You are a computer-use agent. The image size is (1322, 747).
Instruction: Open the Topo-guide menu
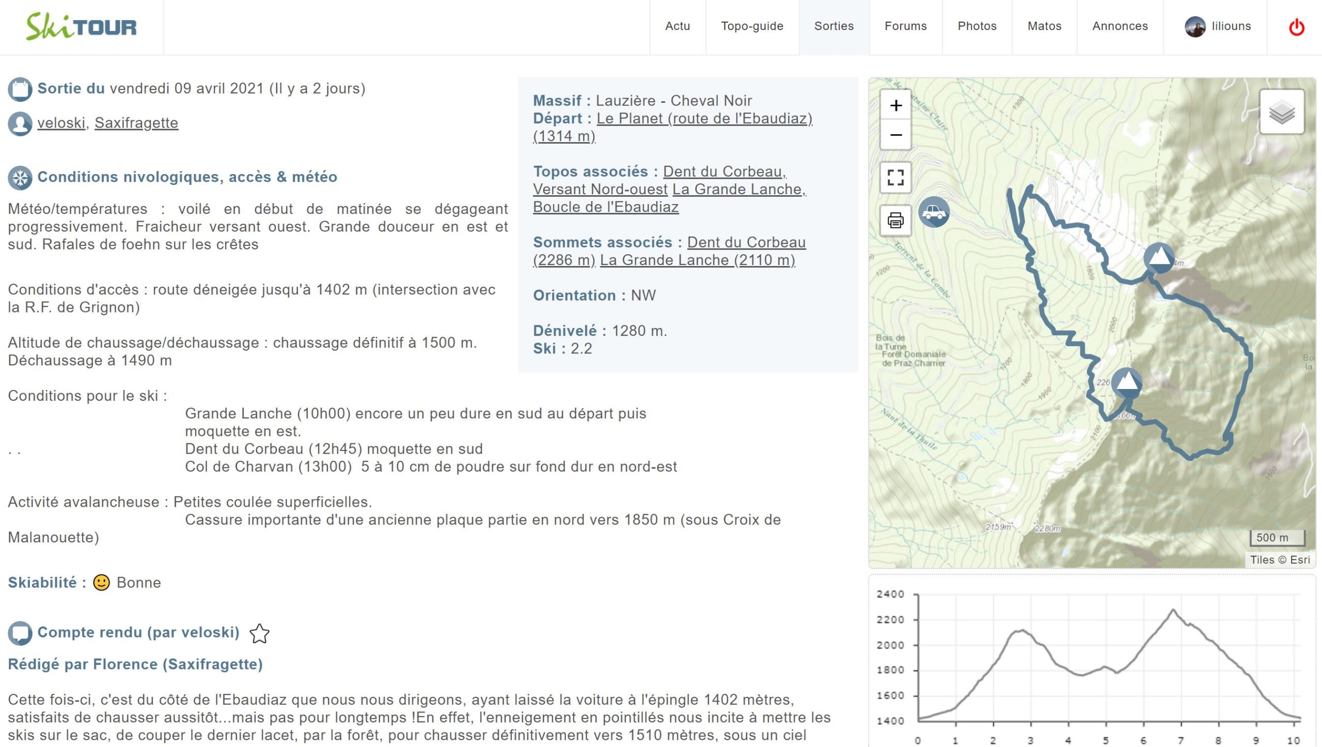pos(752,26)
